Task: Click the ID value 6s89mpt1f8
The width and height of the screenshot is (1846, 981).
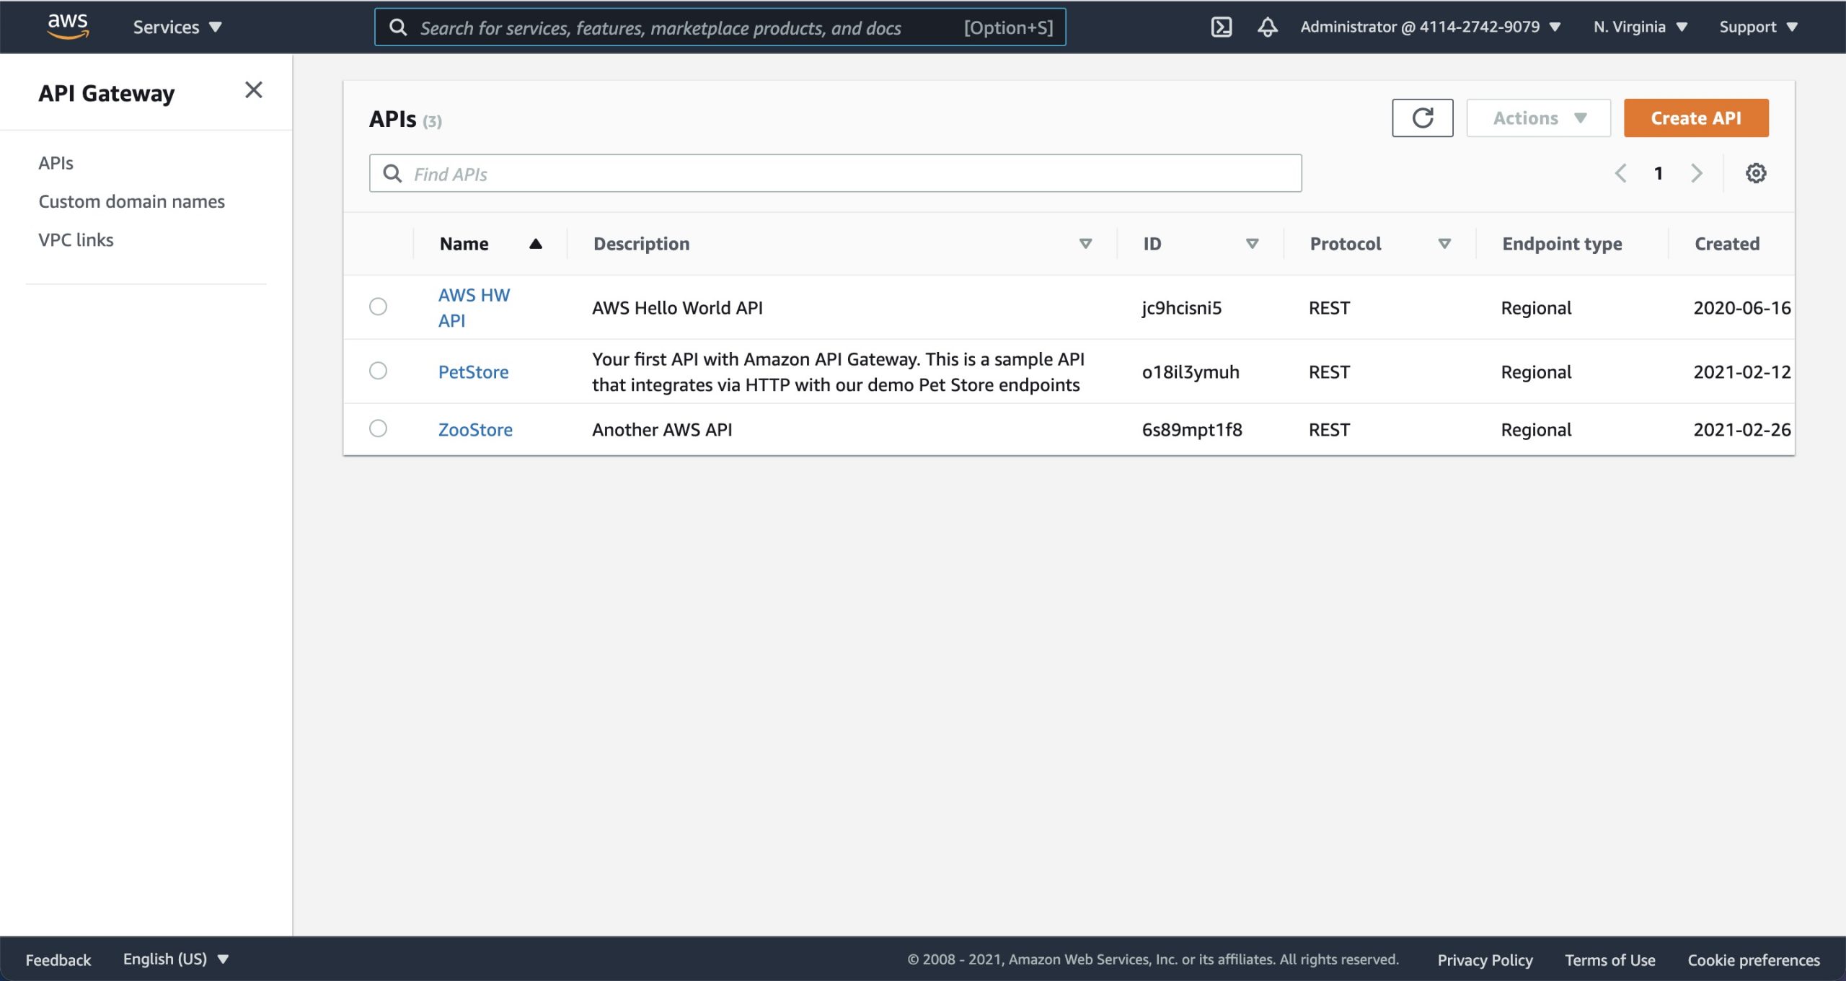Action: coord(1192,430)
